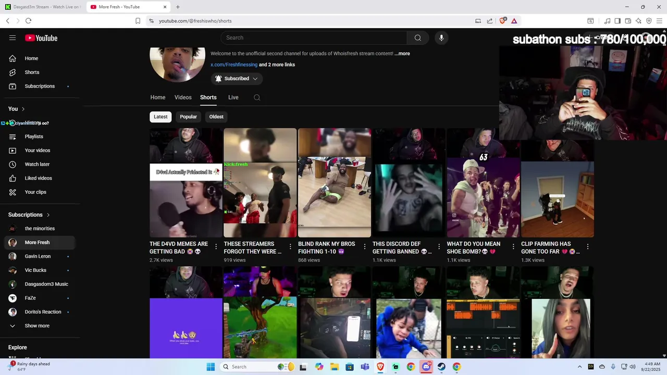Expand channel description with ...more
This screenshot has width=667, height=375.
click(x=402, y=54)
